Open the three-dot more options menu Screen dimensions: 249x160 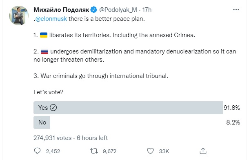(x=236, y=10)
